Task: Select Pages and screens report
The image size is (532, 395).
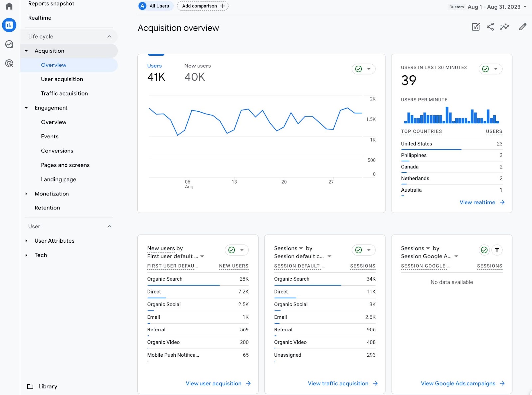Action: coord(65,165)
